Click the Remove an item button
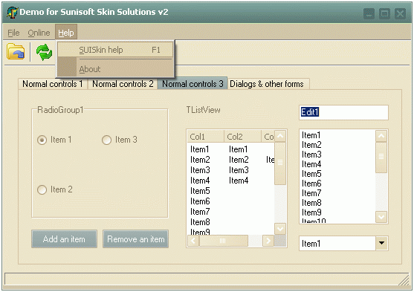Viewport: 414px width, 292px height. pyautogui.click(x=136, y=239)
